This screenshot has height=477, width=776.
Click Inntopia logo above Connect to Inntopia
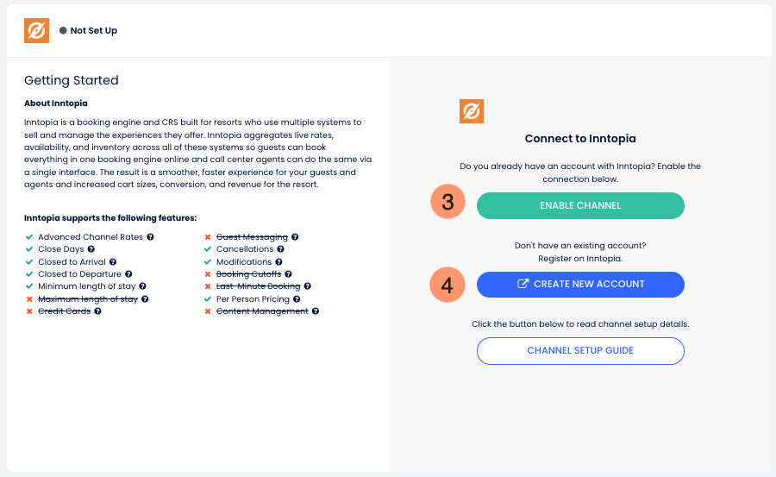coord(472,111)
